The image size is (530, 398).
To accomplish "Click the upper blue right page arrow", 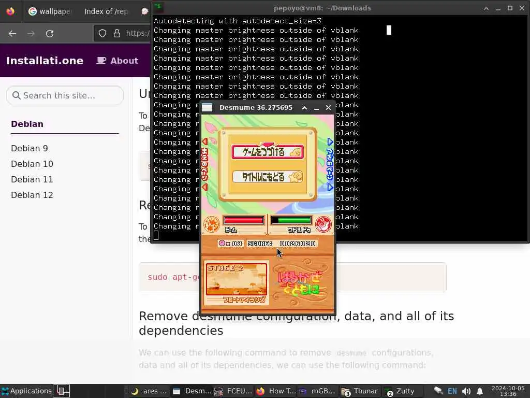I will click(x=330, y=141).
